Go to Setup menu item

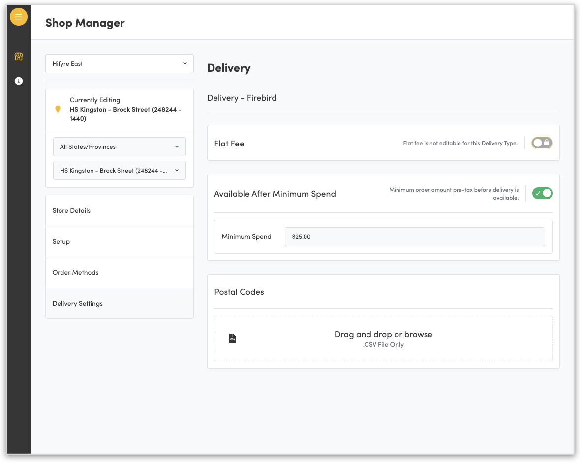(120, 241)
